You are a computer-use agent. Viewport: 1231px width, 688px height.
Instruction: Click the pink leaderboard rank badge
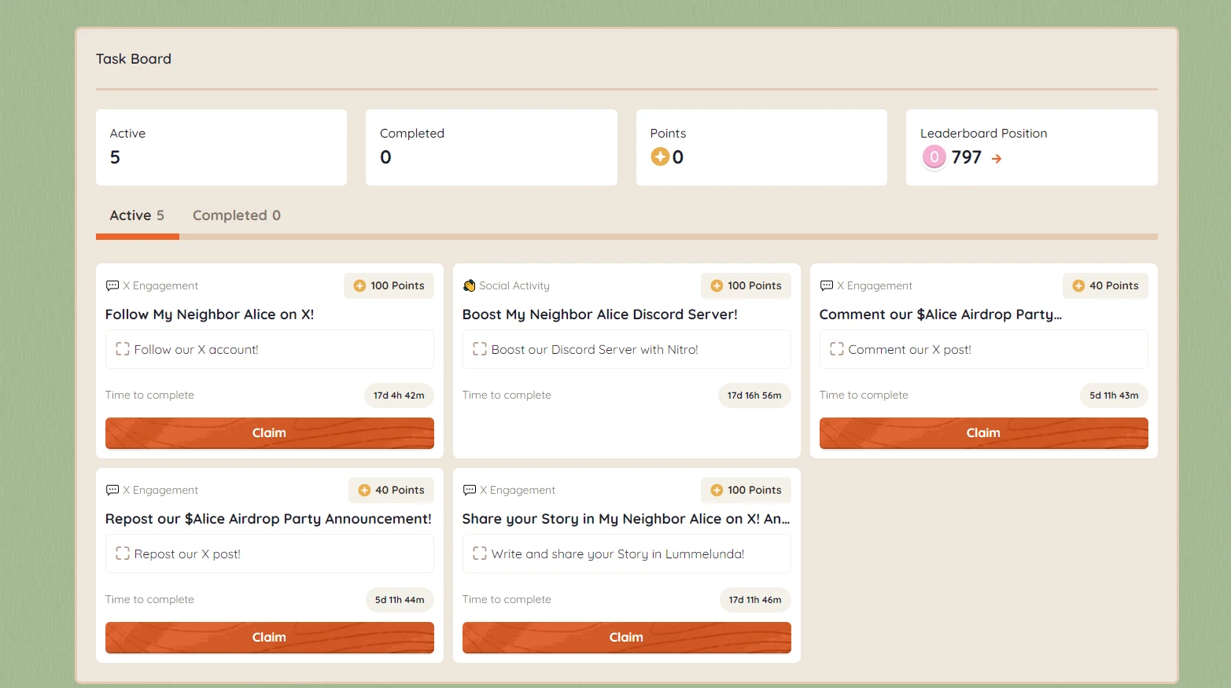click(x=934, y=157)
